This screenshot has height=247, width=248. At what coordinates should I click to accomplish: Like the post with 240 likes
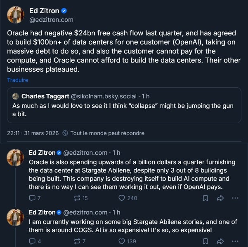(x=122, y=198)
